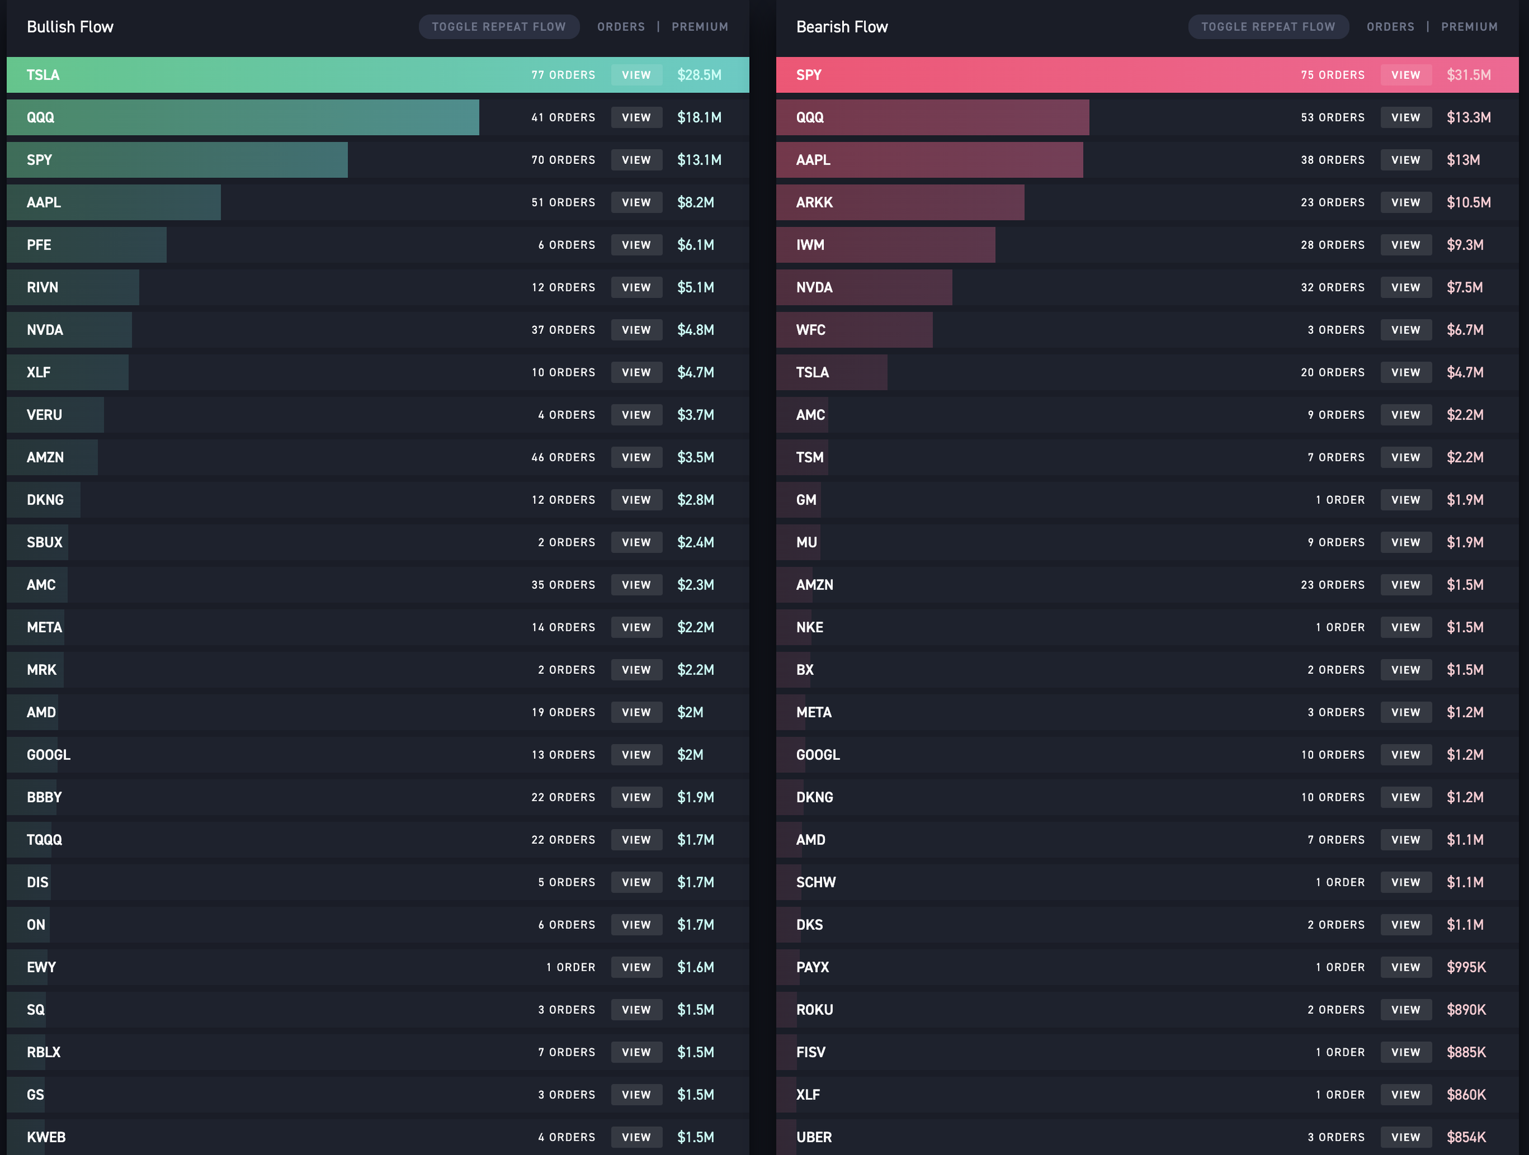View bearish ROKU orders
Viewport: 1529px width, 1155px height.
(x=1405, y=1009)
